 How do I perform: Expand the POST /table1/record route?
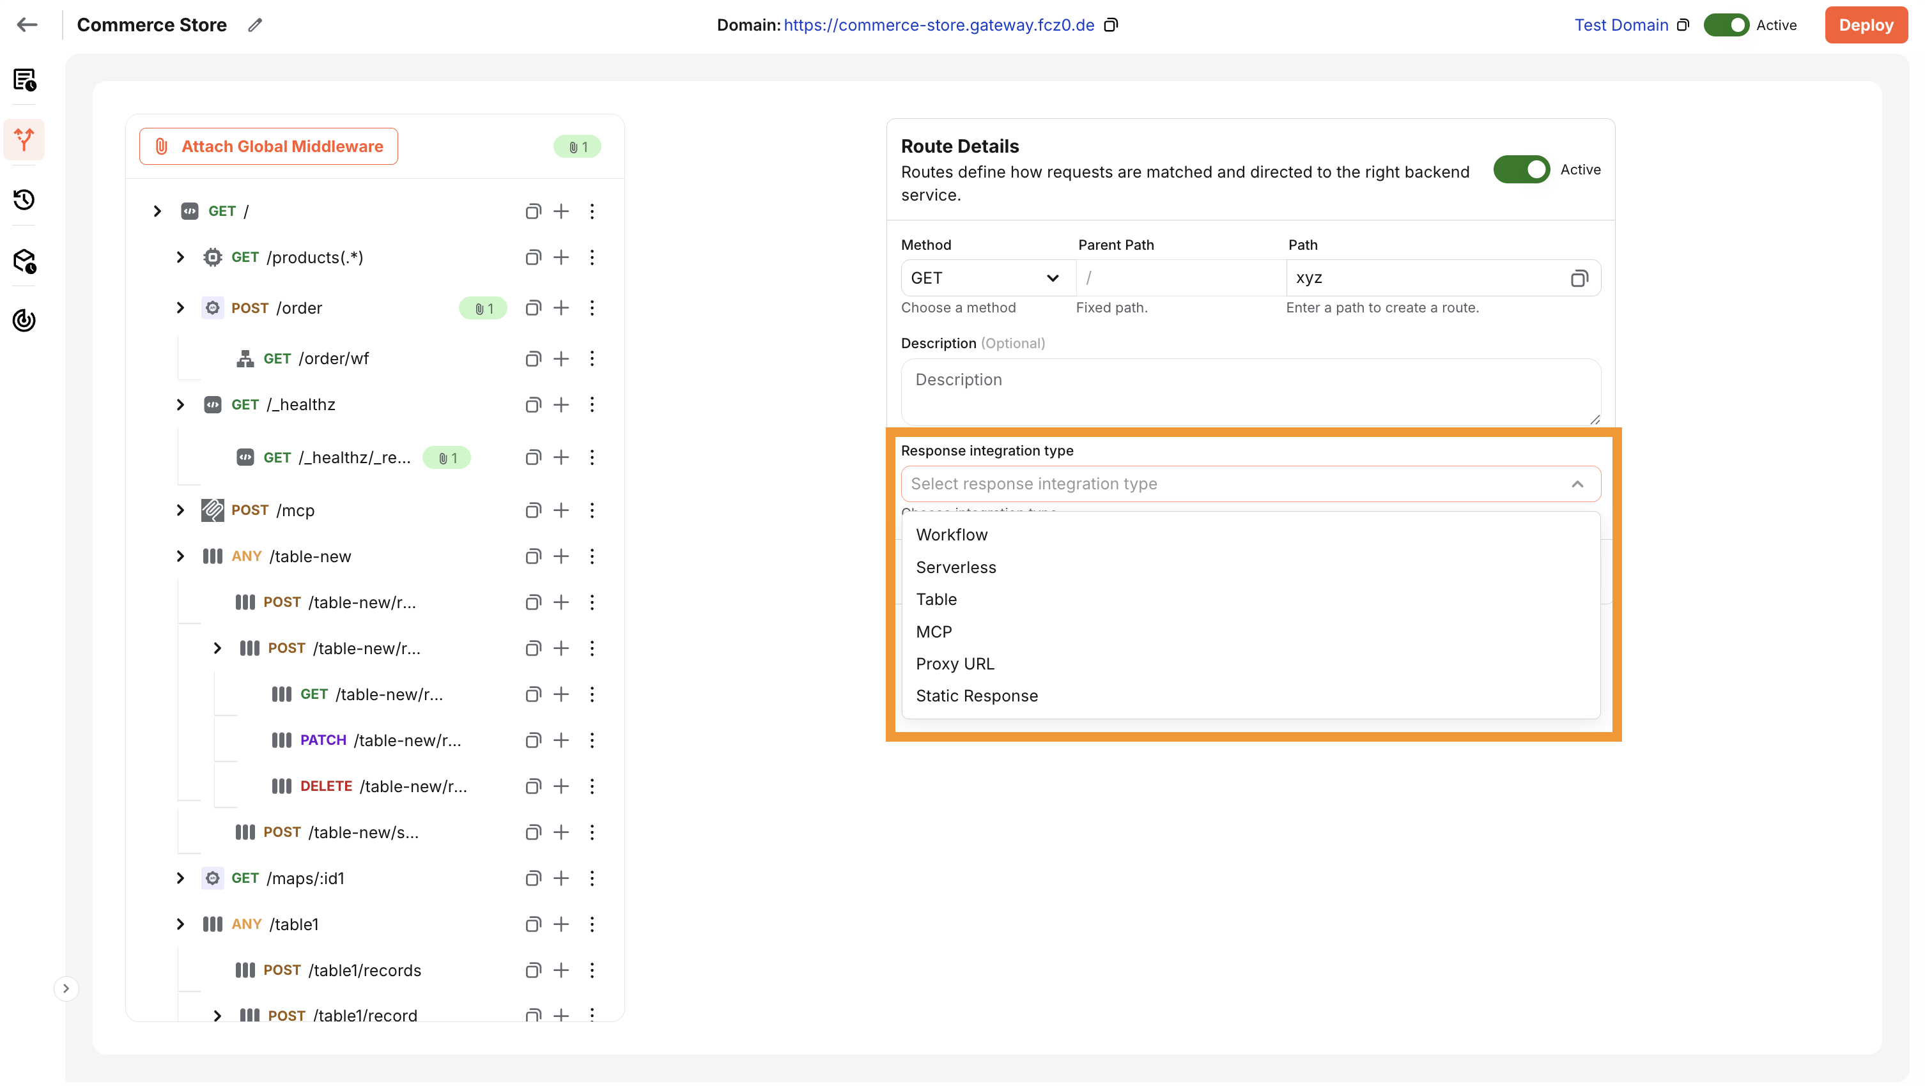pos(217,1016)
